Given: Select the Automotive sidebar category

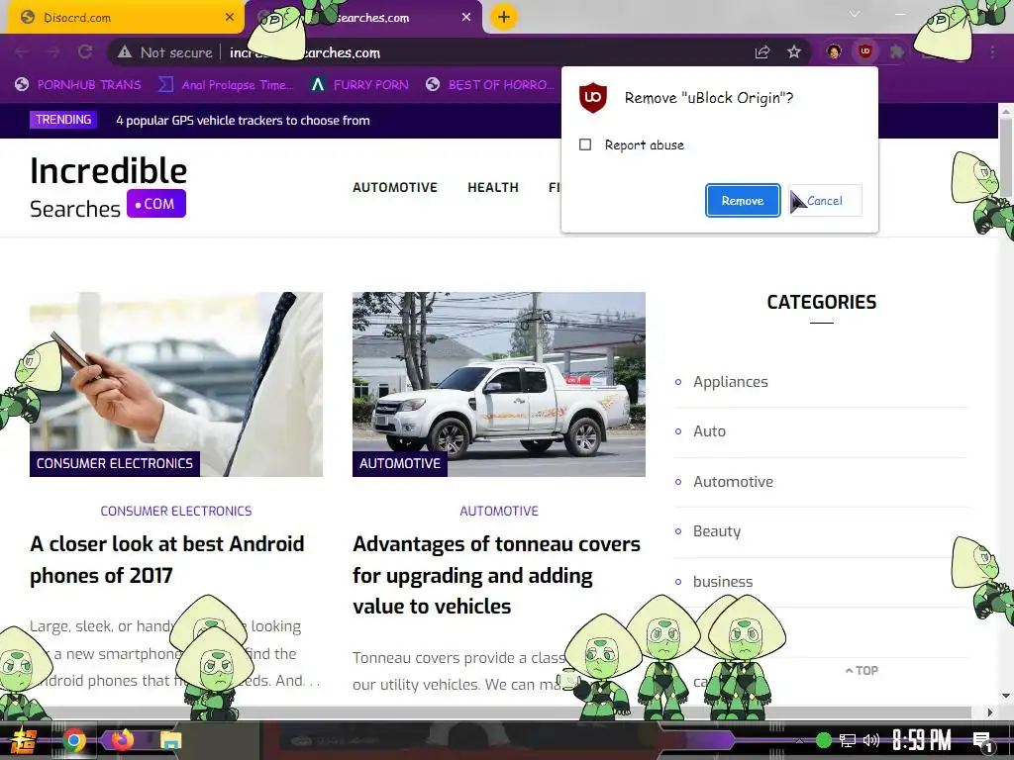Looking at the screenshot, I should (x=734, y=482).
